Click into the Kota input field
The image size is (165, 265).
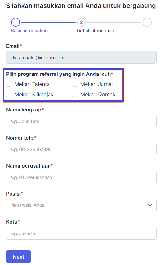click(81, 233)
